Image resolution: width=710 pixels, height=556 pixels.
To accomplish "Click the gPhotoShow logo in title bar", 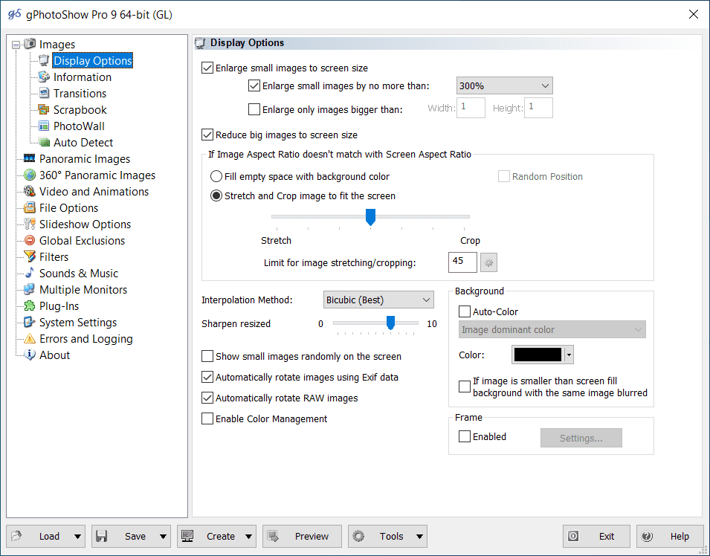I will [x=14, y=14].
